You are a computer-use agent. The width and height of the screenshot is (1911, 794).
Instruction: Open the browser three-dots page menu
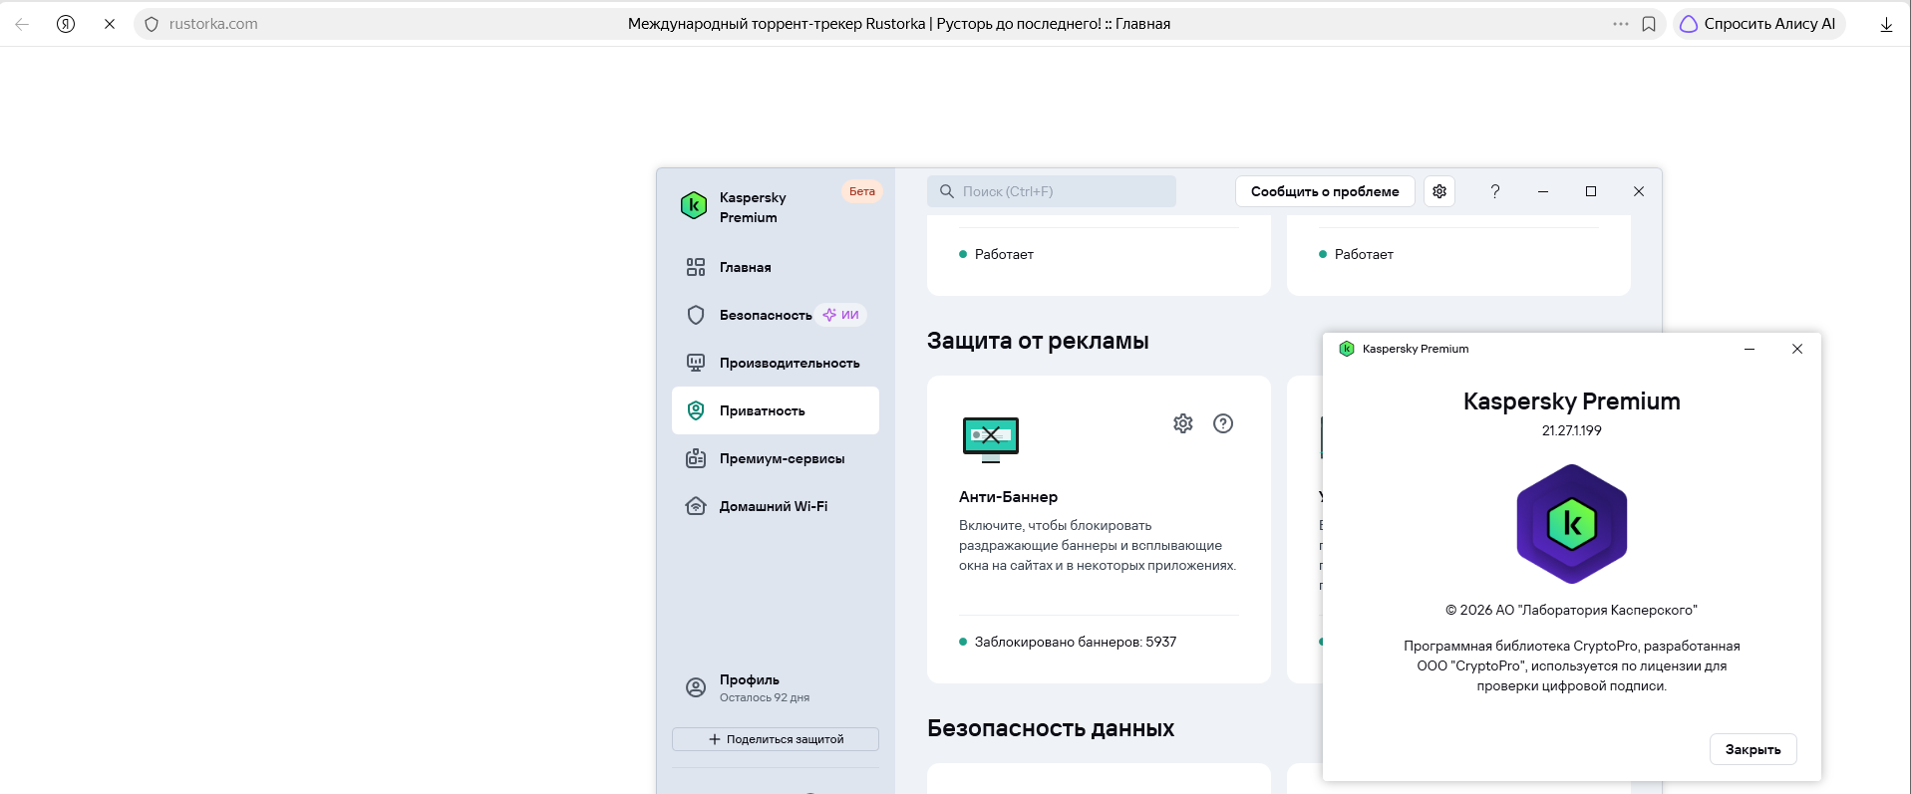pos(1621,24)
